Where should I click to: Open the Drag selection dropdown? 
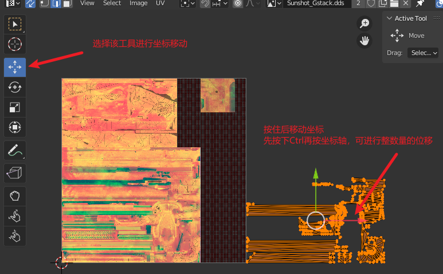coord(423,53)
